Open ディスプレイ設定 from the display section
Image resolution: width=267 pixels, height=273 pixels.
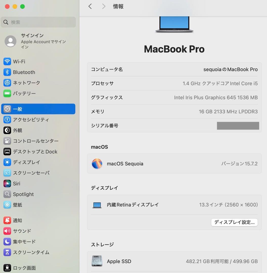[234, 222]
